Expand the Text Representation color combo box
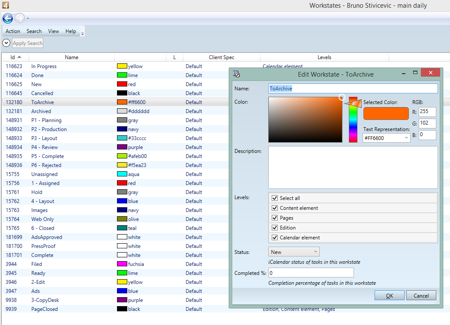 (x=406, y=138)
